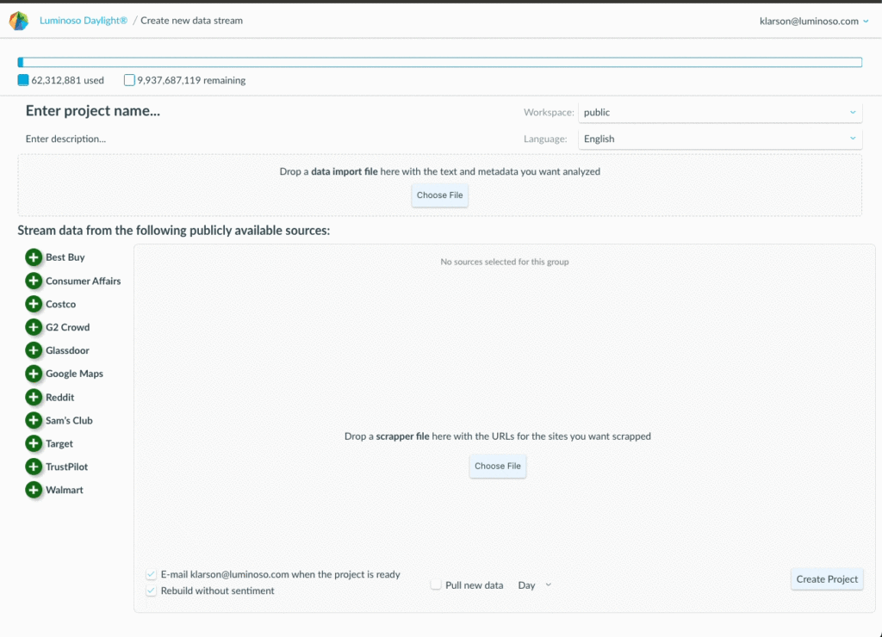This screenshot has width=882, height=637.
Task: Click the Sam's Club source label
Action: (69, 421)
